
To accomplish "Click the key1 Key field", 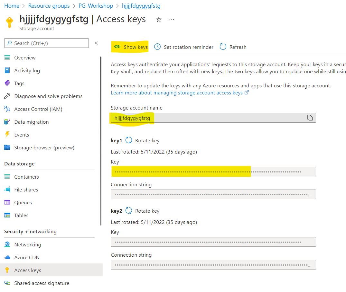I will pyautogui.click(x=213, y=172).
